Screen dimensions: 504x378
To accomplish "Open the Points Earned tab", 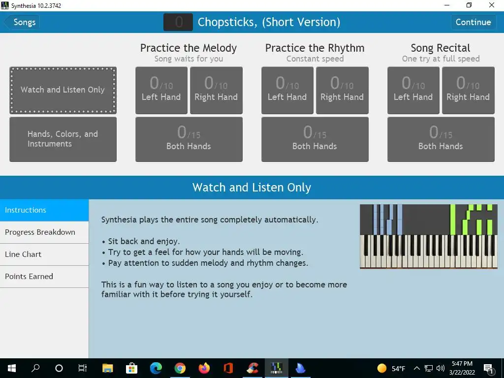I will (44, 277).
